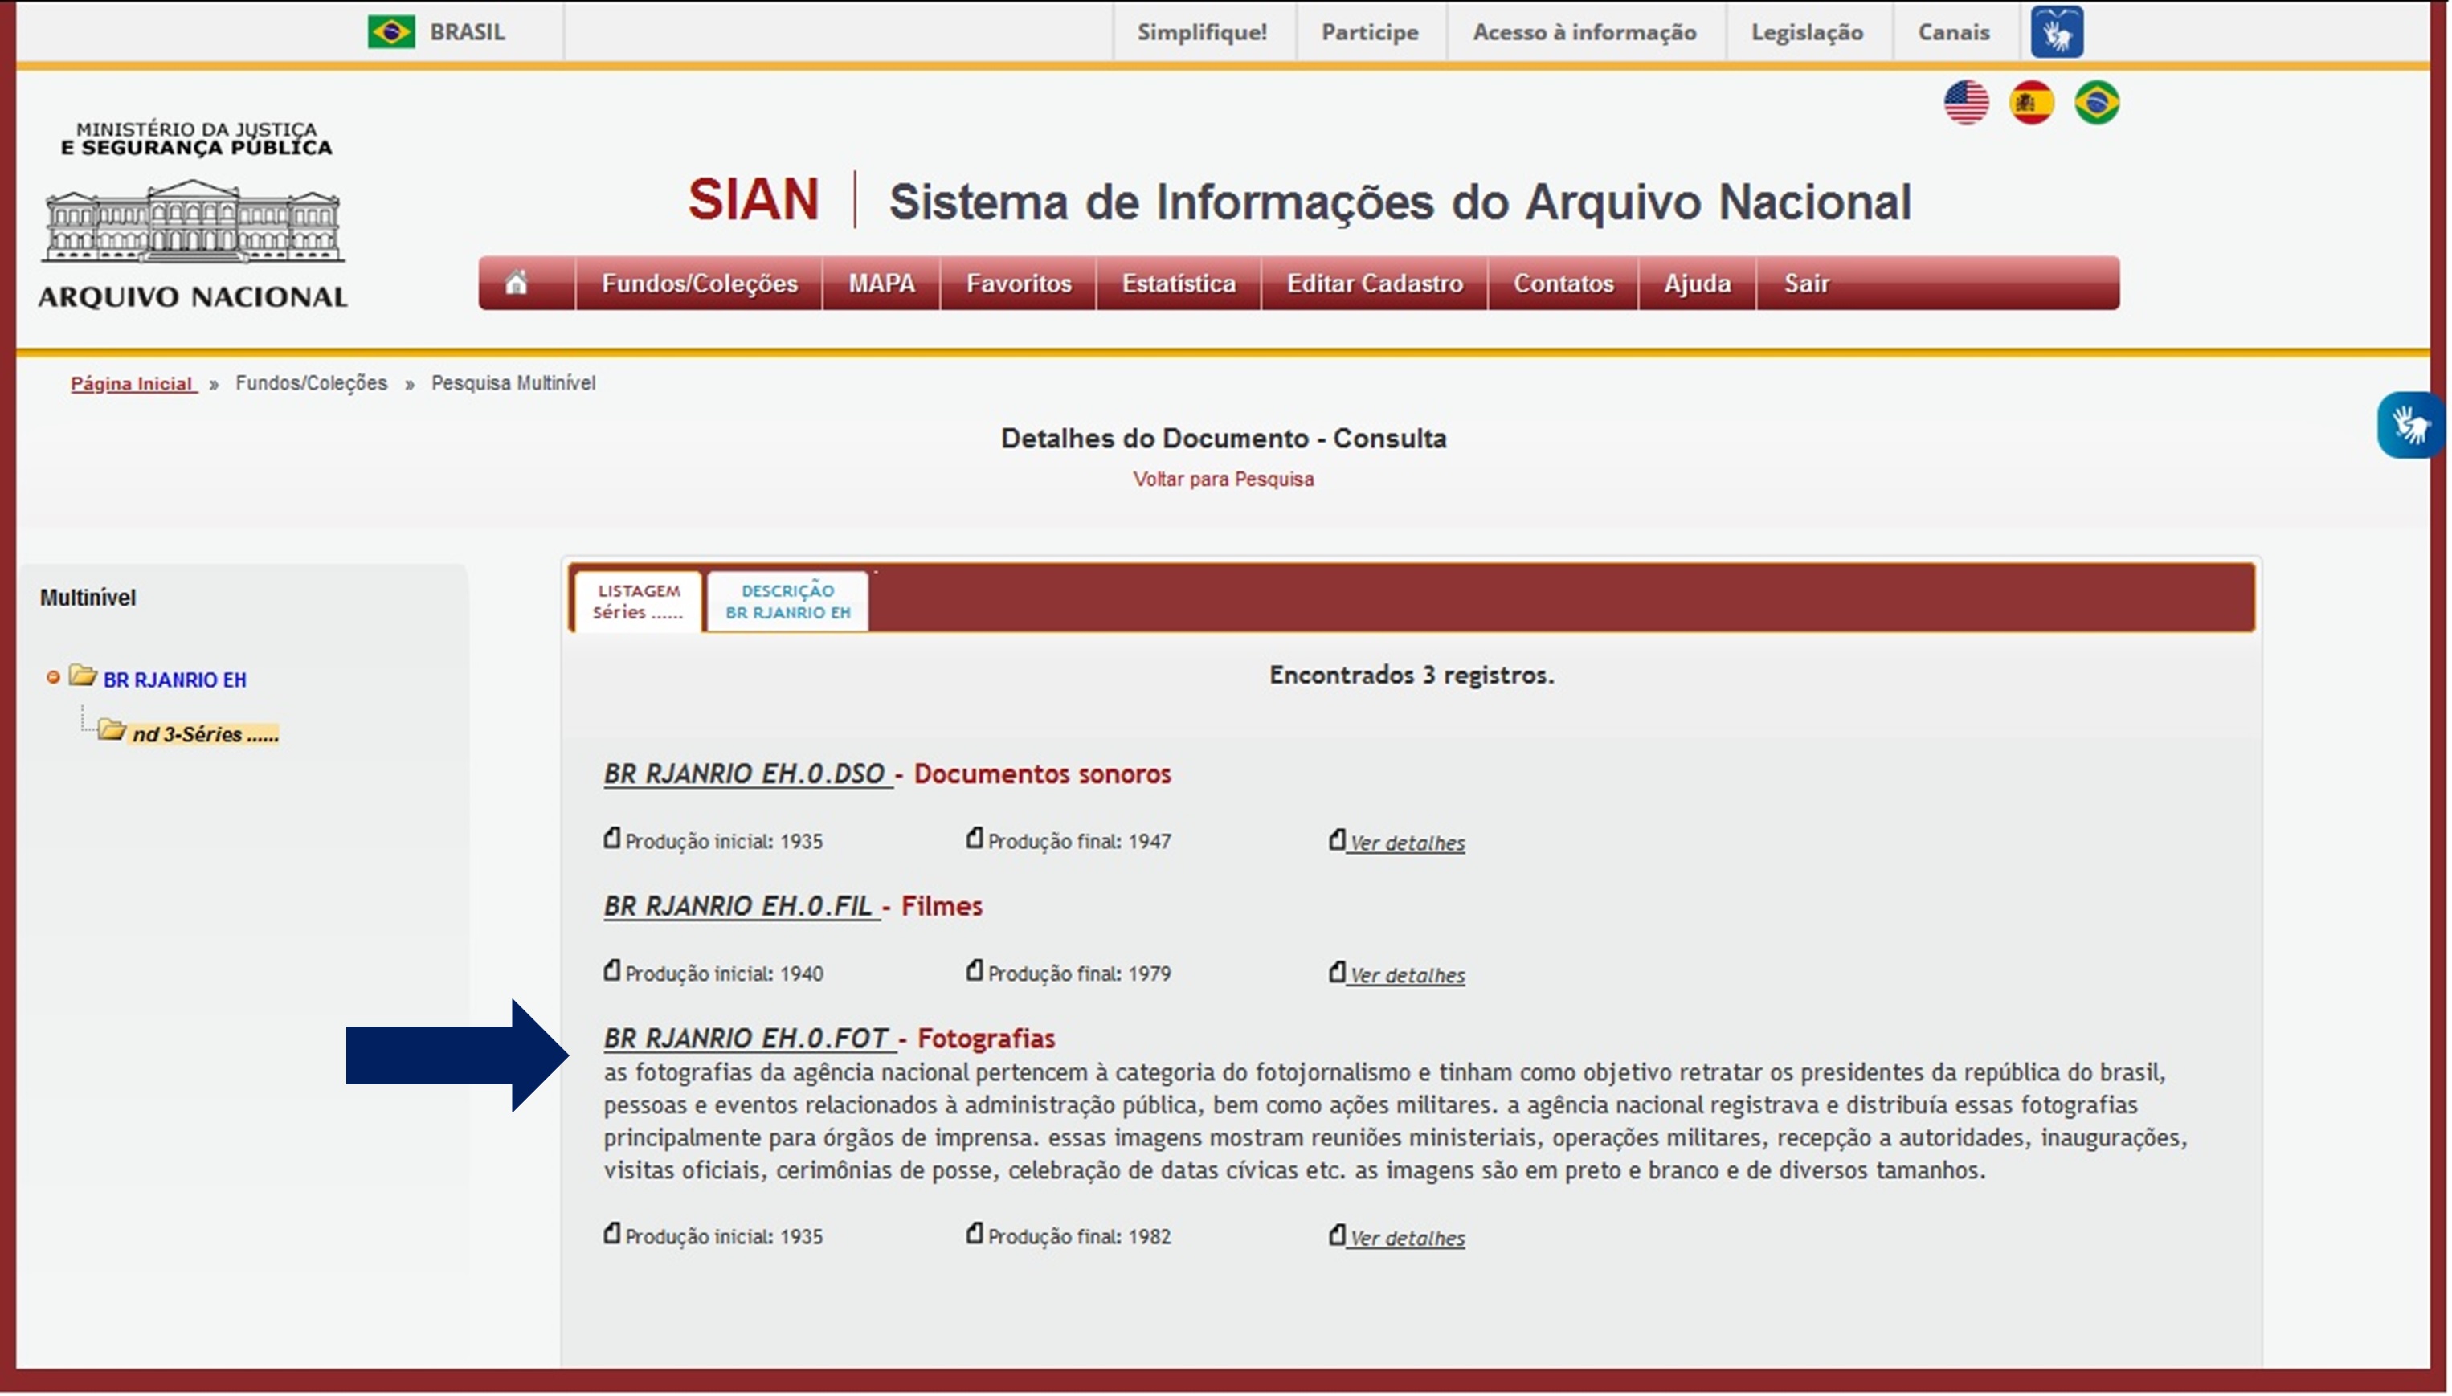Click the floating Libras icon on right edge

click(x=2409, y=425)
